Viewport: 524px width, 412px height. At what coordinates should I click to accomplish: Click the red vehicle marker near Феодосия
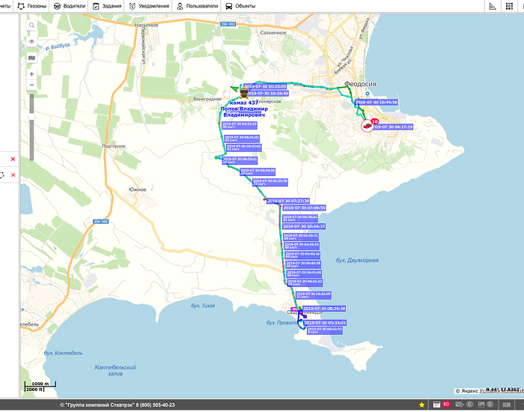[x=366, y=127]
